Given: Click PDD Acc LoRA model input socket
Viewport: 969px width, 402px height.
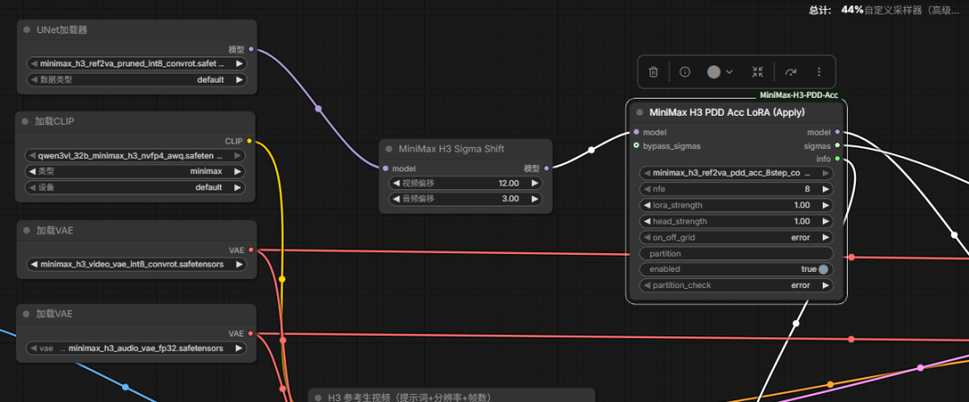Looking at the screenshot, I should [636, 132].
